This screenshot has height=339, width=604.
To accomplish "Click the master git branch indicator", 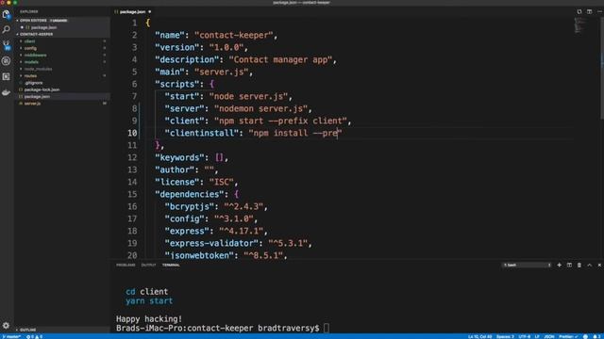I will tap(11, 336).
